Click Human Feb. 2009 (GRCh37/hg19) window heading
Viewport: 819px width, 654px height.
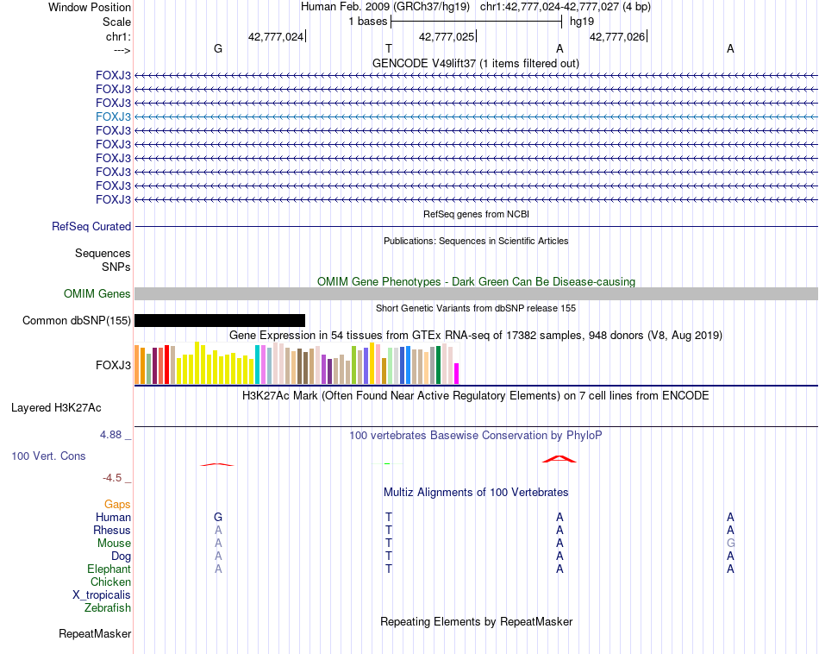point(385,7)
